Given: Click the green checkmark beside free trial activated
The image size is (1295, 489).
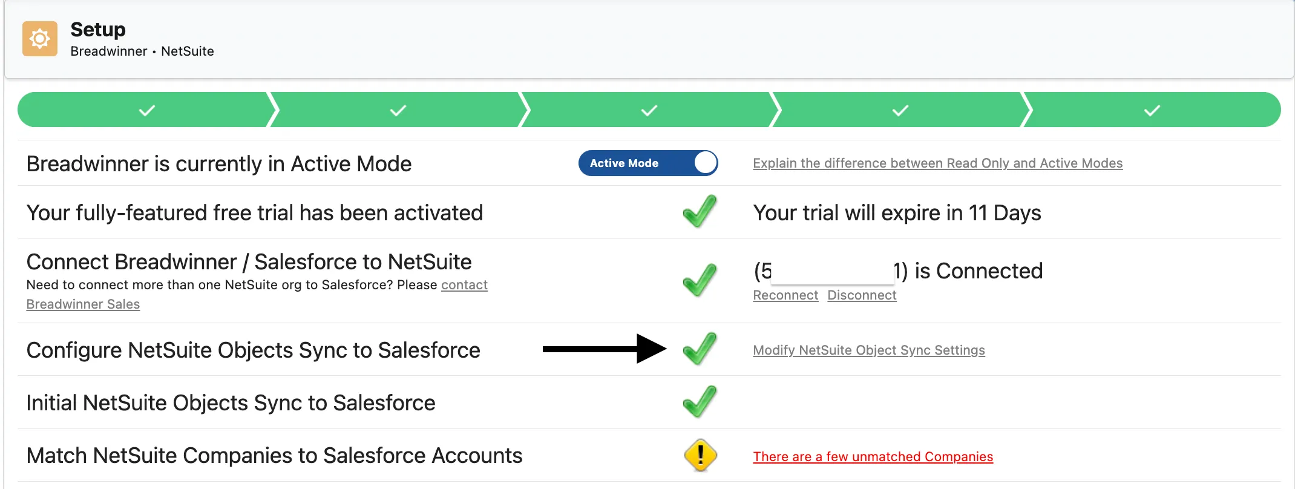Looking at the screenshot, I should [700, 212].
